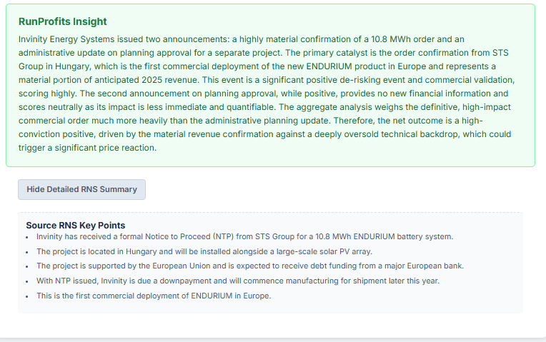
Task: Click the insight paragraph's first line about Invinity Energy Systems
Action: click(242, 39)
